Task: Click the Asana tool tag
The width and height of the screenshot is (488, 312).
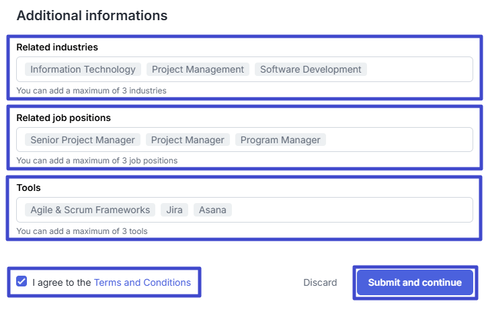Action: 213,210
